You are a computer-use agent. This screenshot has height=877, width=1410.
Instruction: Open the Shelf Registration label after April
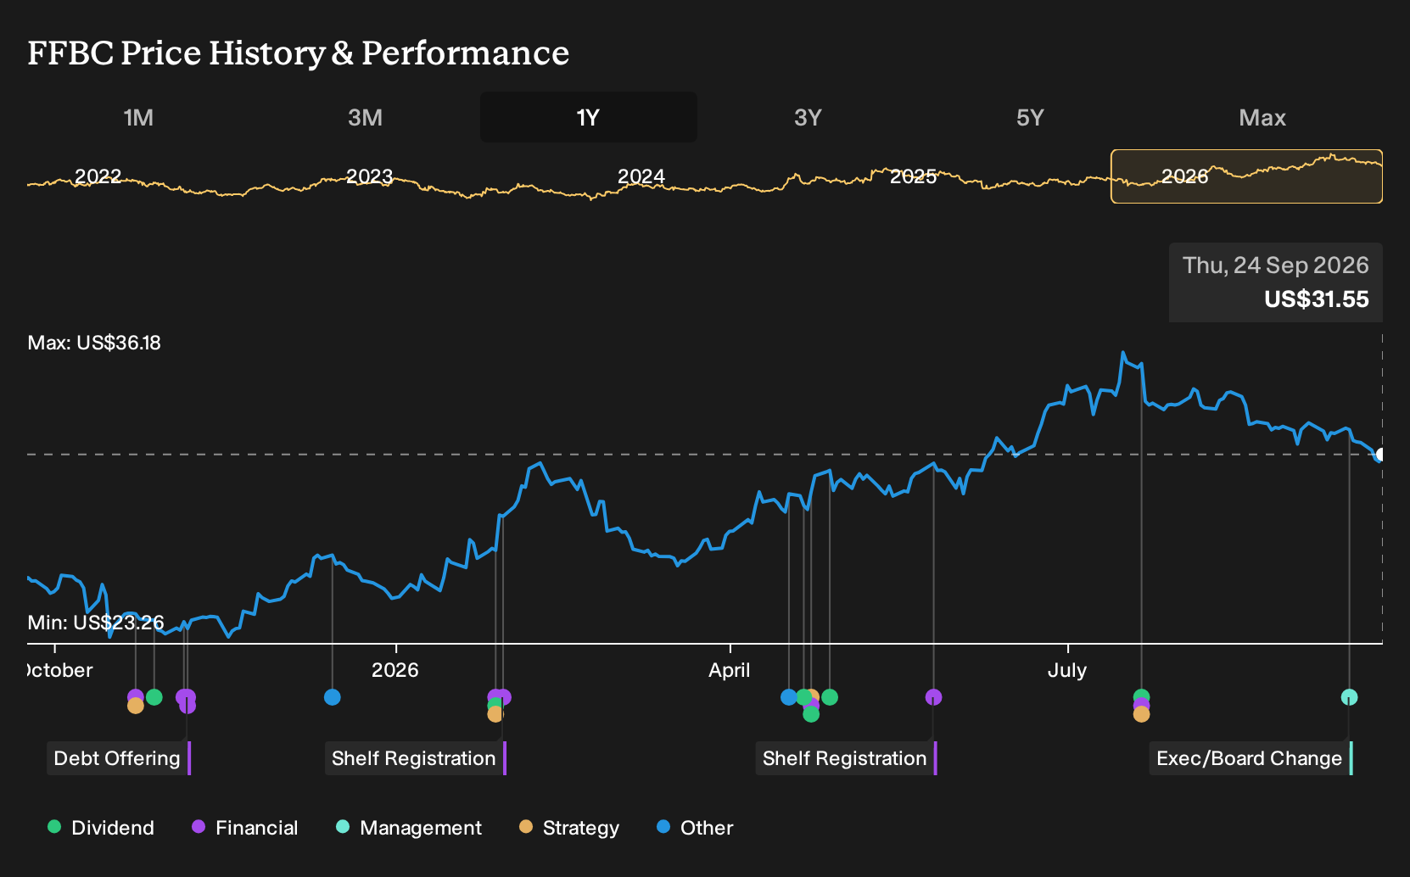pyautogui.click(x=846, y=758)
